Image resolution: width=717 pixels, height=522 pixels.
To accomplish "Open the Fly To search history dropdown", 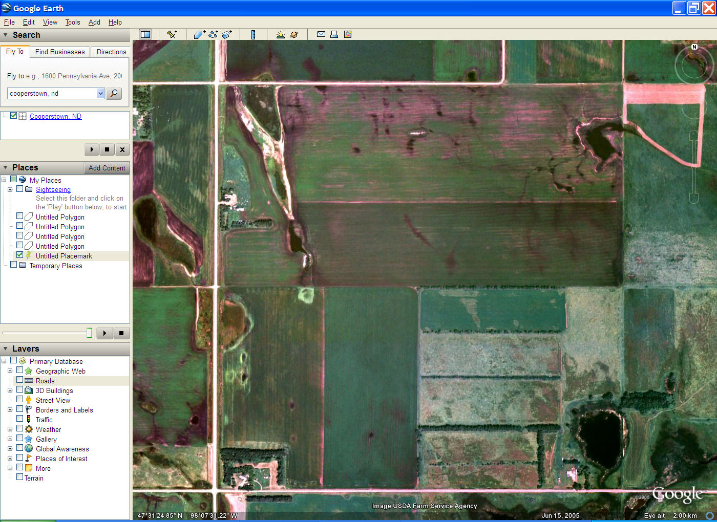I will coord(100,93).
